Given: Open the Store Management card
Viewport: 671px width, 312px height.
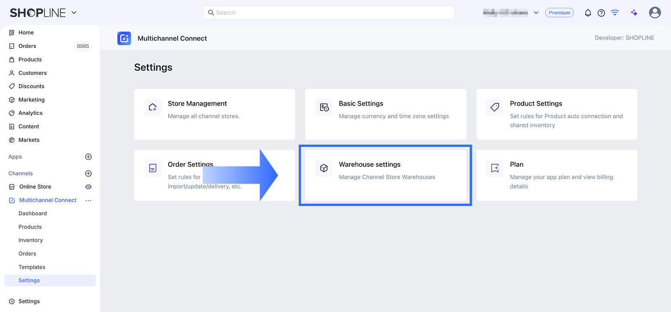Looking at the screenshot, I should coord(215,114).
